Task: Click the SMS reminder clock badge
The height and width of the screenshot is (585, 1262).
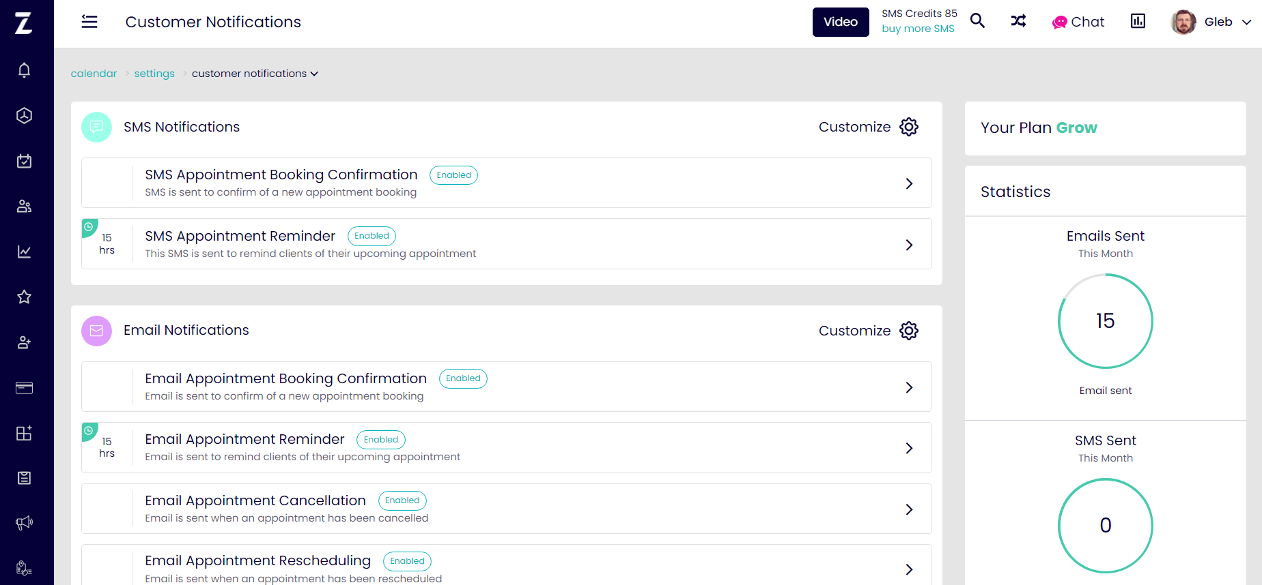Action: 89,227
